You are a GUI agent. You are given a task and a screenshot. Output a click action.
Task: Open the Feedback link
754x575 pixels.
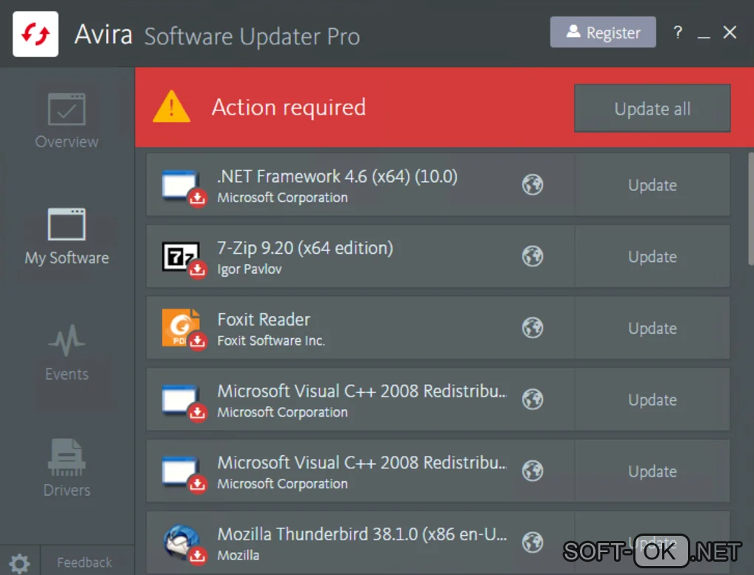84,563
